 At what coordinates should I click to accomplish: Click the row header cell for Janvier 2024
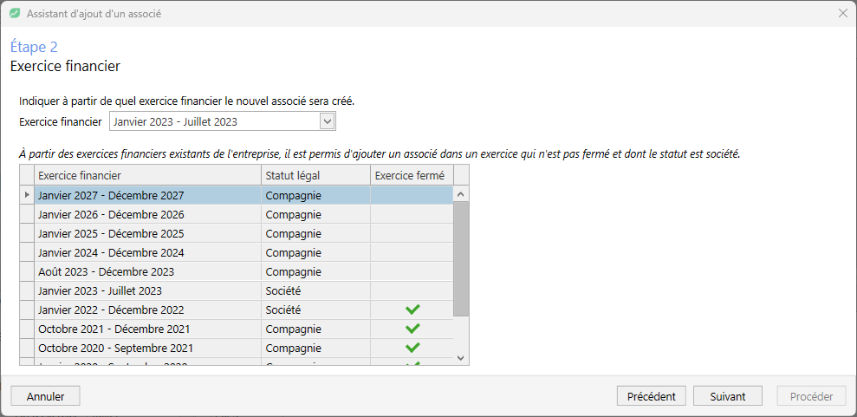tap(27, 252)
